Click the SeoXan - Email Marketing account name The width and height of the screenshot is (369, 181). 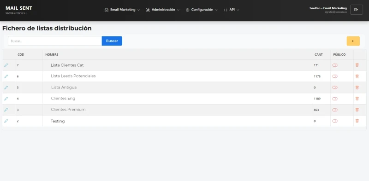tap(328, 8)
